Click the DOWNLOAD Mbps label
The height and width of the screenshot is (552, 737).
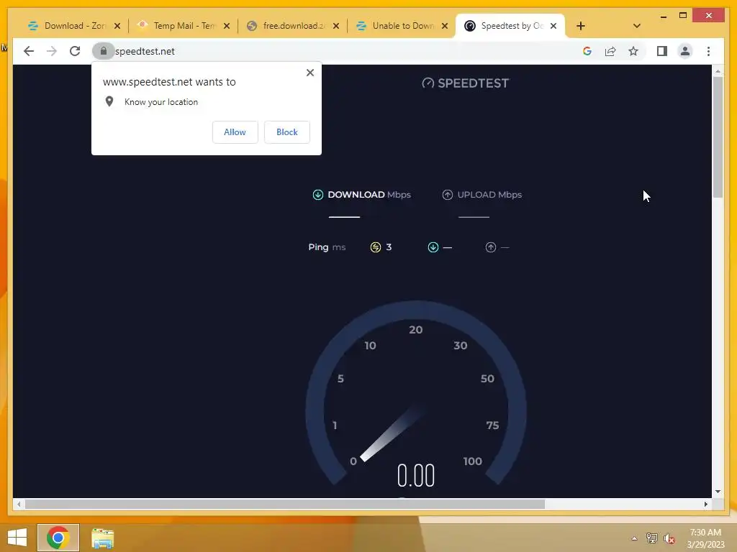coord(369,194)
